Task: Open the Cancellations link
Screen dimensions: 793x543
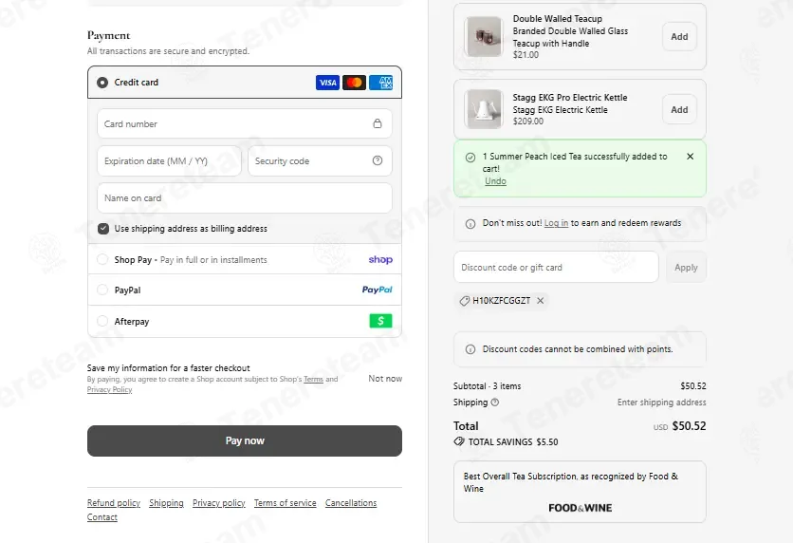Action: [x=350, y=503]
